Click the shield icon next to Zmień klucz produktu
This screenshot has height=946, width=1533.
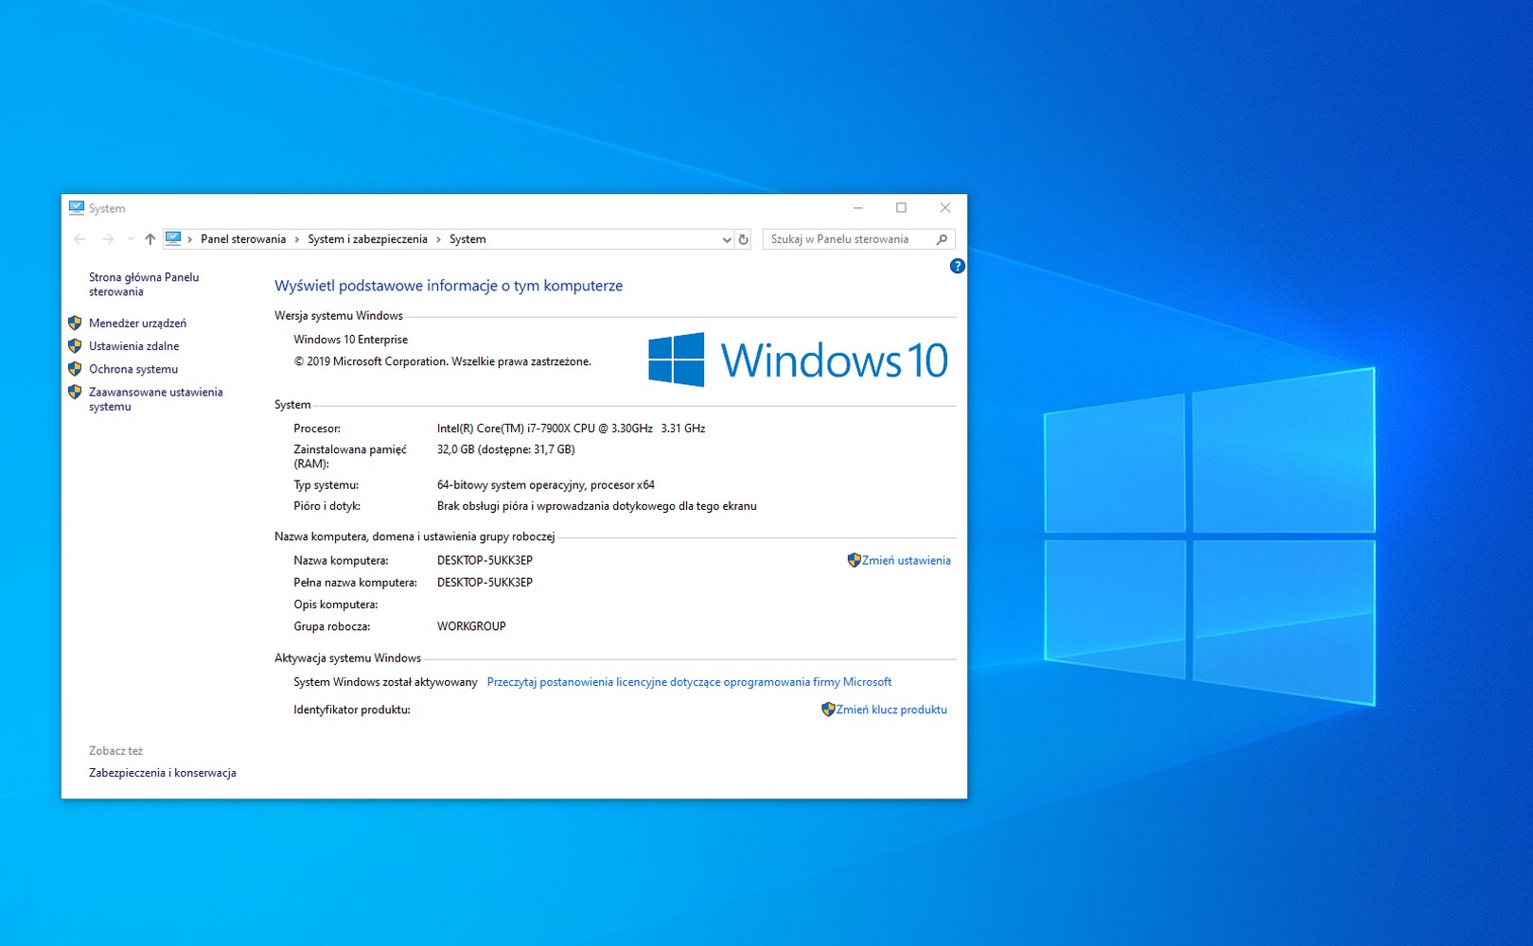pyautogui.click(x=828, y=709)
